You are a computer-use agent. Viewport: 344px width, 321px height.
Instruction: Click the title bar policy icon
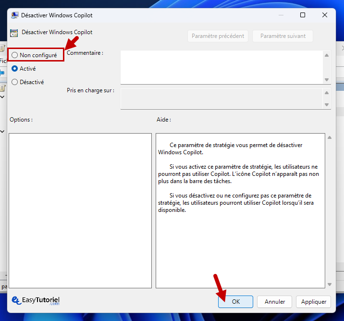[x=15, y=15]
